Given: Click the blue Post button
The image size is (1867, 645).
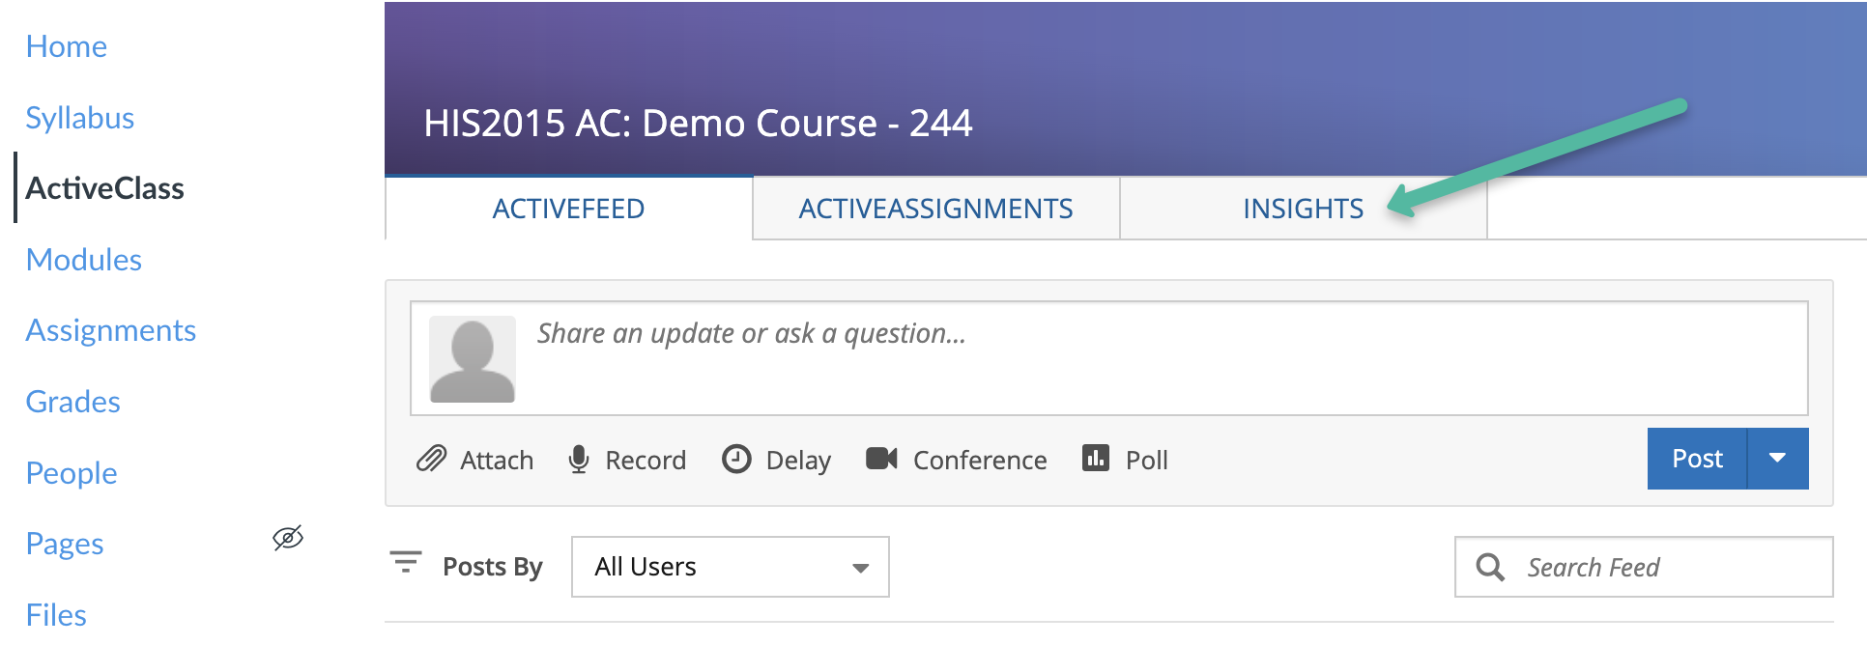Looking at the screenshot, I should tap(1697, 459).
